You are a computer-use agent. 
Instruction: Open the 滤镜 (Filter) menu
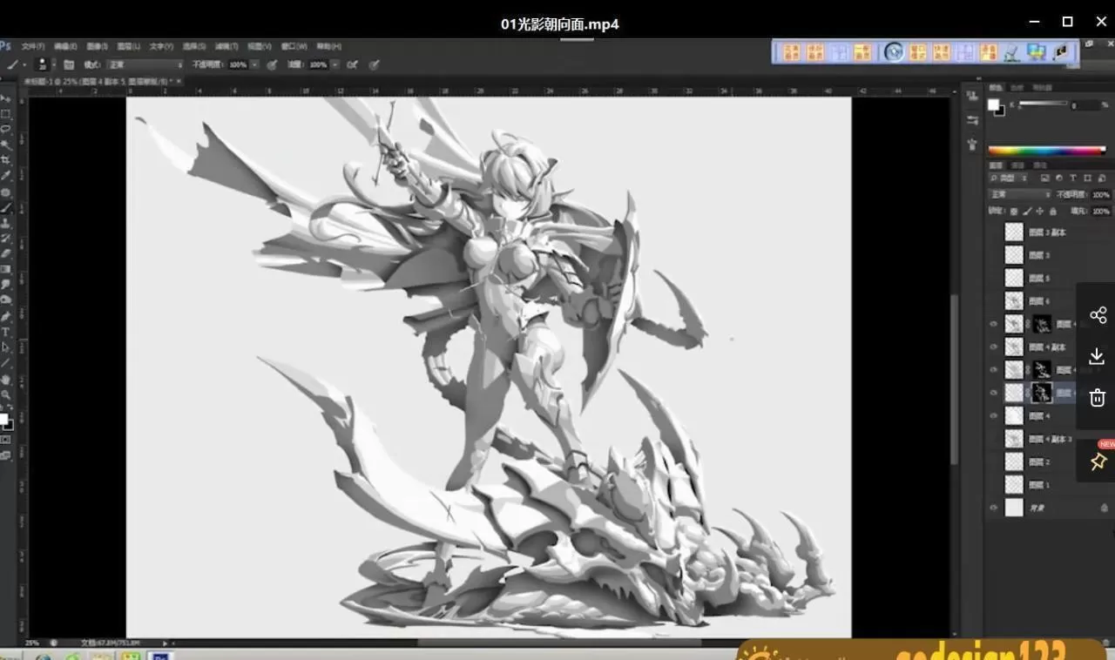click(x=226, y=46)
